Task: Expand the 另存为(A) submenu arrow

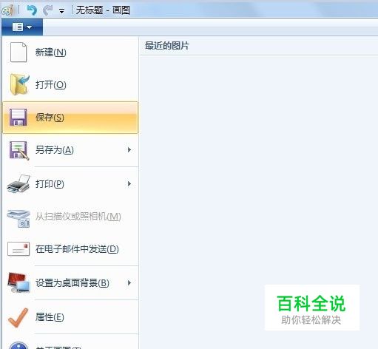Action: (x=129, y=150)
